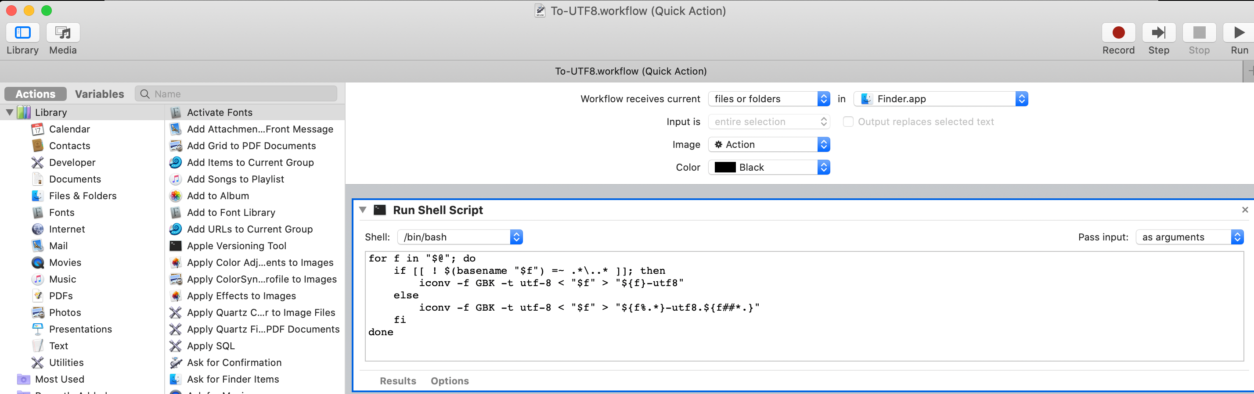This screenshot has height=394, width=1254.
Task: Click the Record button icon
Action: click(1118, 32)
